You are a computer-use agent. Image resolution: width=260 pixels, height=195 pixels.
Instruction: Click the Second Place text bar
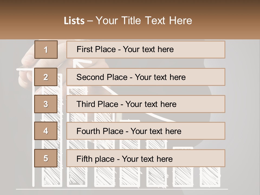coord(146,77)
